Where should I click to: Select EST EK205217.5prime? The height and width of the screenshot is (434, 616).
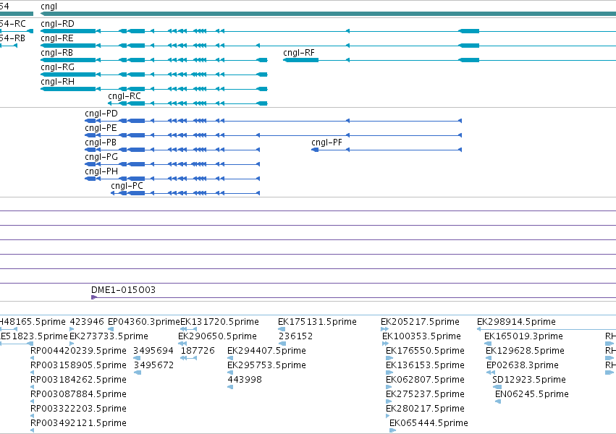[420, 322]
